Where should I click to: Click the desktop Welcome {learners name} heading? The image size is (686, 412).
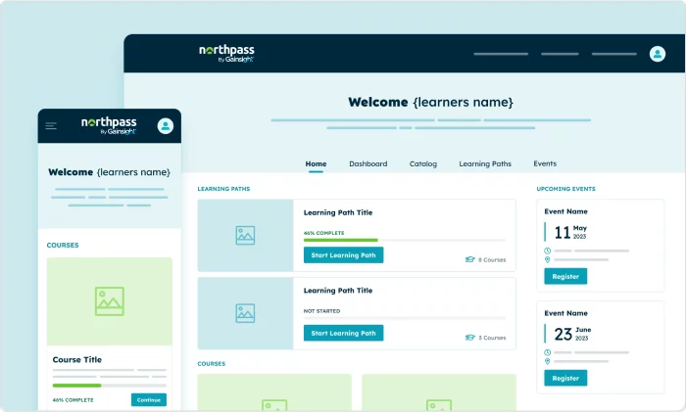coord(430,102)
